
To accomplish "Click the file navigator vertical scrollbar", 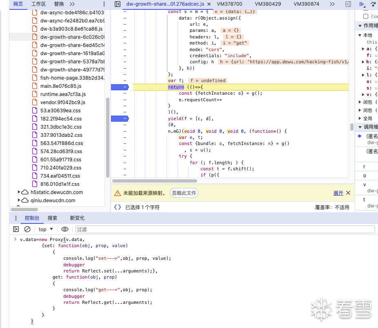I will 107,138.
